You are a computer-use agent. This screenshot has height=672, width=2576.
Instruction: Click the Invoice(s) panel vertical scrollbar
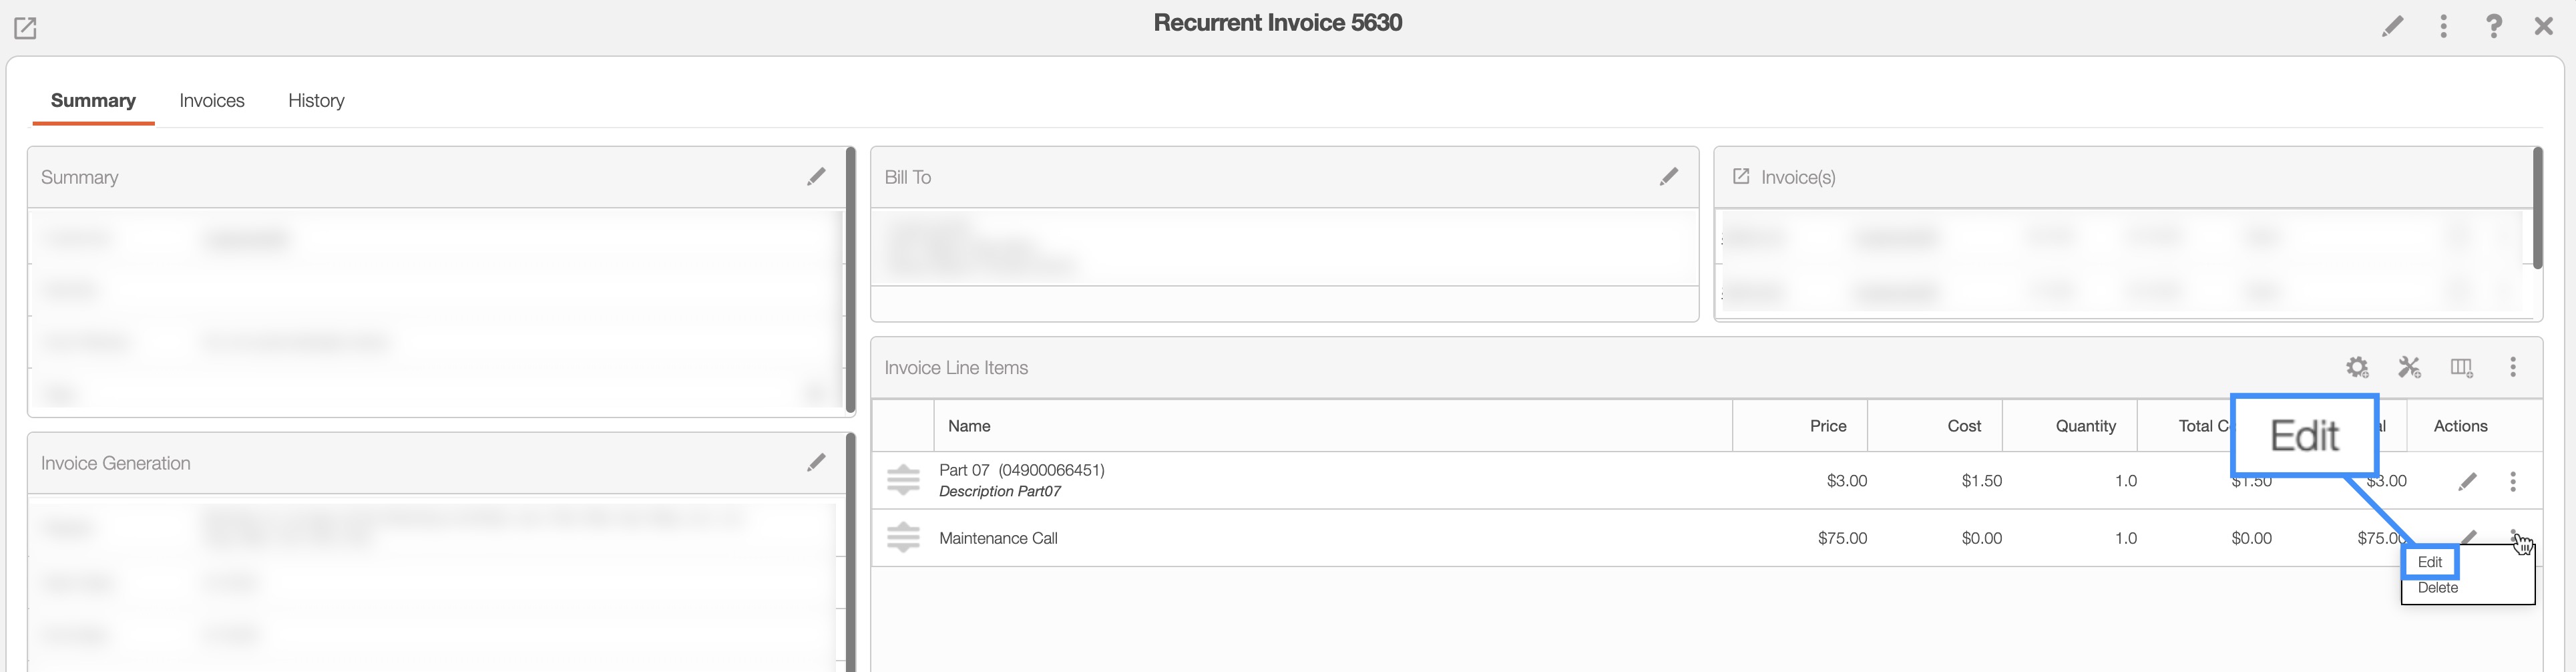coord(2537,210)
